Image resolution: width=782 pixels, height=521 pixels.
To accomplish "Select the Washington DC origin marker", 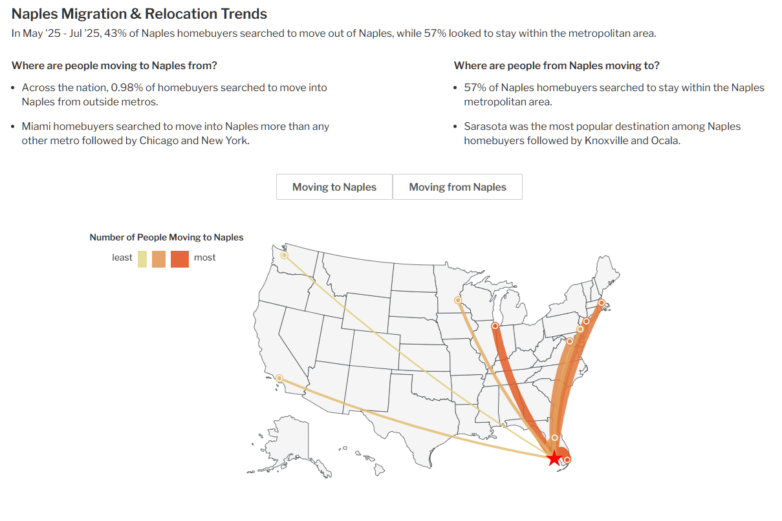I will (570, 341).
